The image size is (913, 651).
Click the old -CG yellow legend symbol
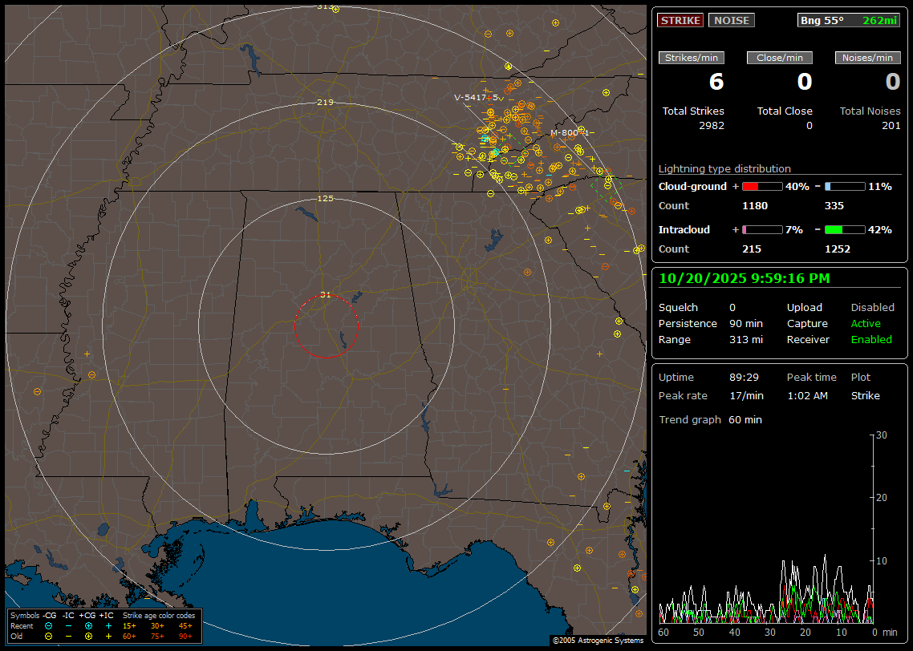(x=49, y=636)
